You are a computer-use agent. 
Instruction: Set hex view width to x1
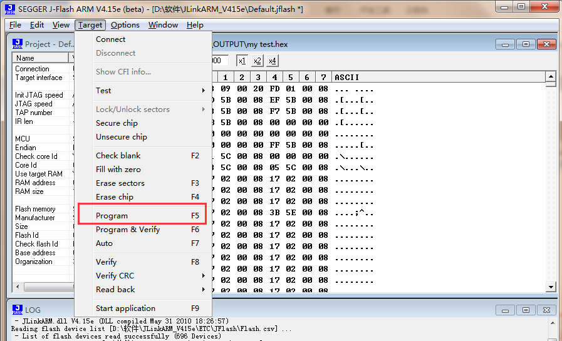(242, 61)
